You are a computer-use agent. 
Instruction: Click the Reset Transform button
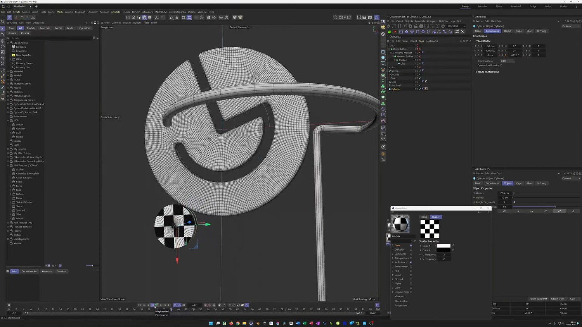pyautogui.click(x=538, y=299)
